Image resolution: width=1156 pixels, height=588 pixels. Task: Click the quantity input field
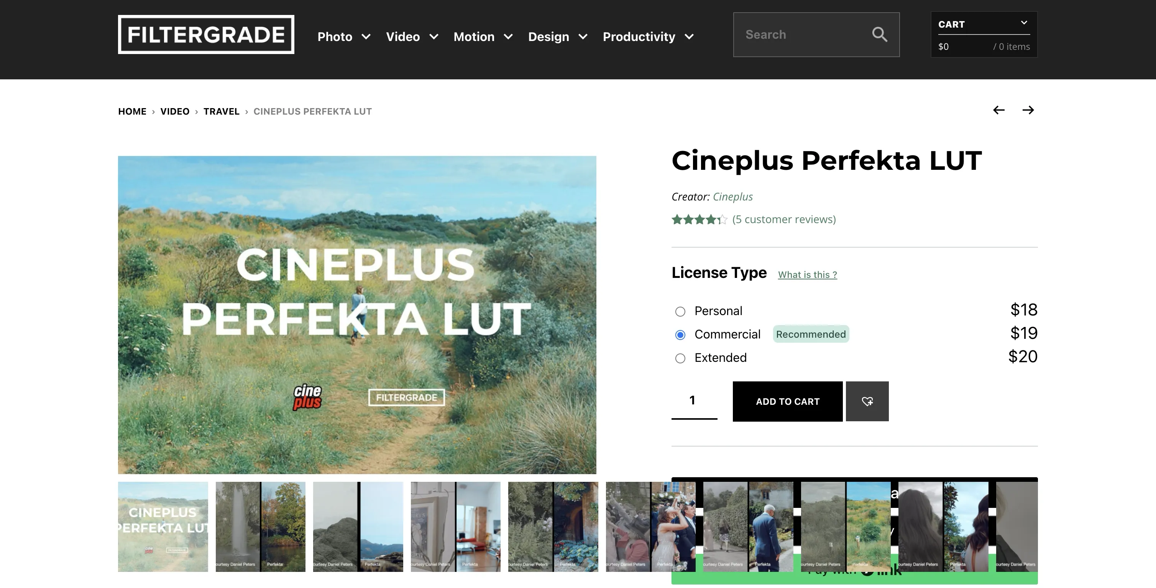(694, 401)
